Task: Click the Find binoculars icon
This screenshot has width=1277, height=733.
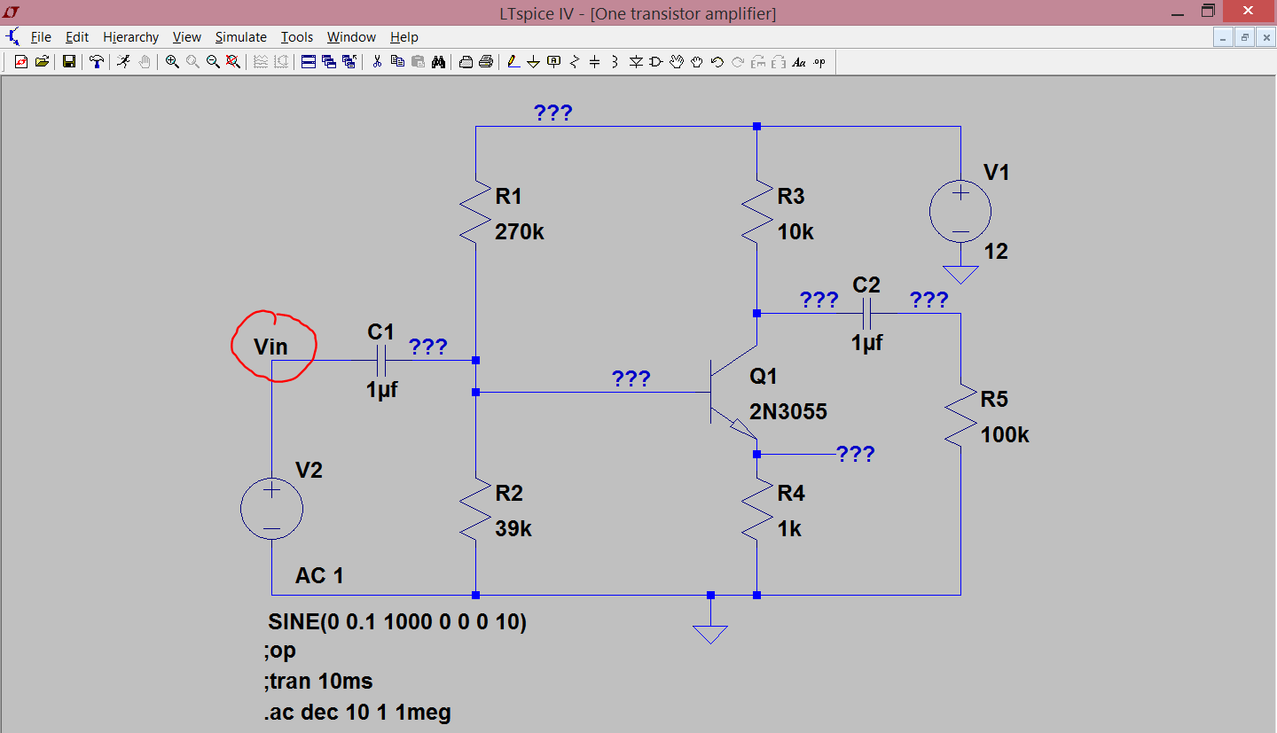Action: pyautogui.click(x=438, y=62)
